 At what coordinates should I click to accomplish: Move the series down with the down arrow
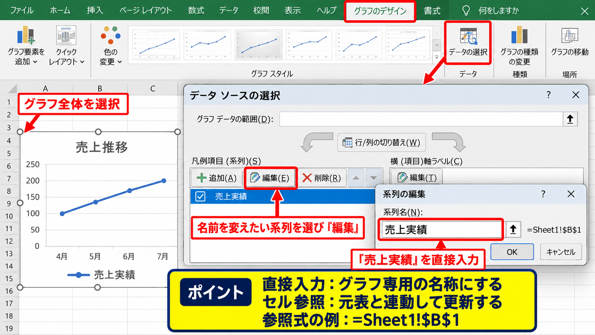(373, 178)
